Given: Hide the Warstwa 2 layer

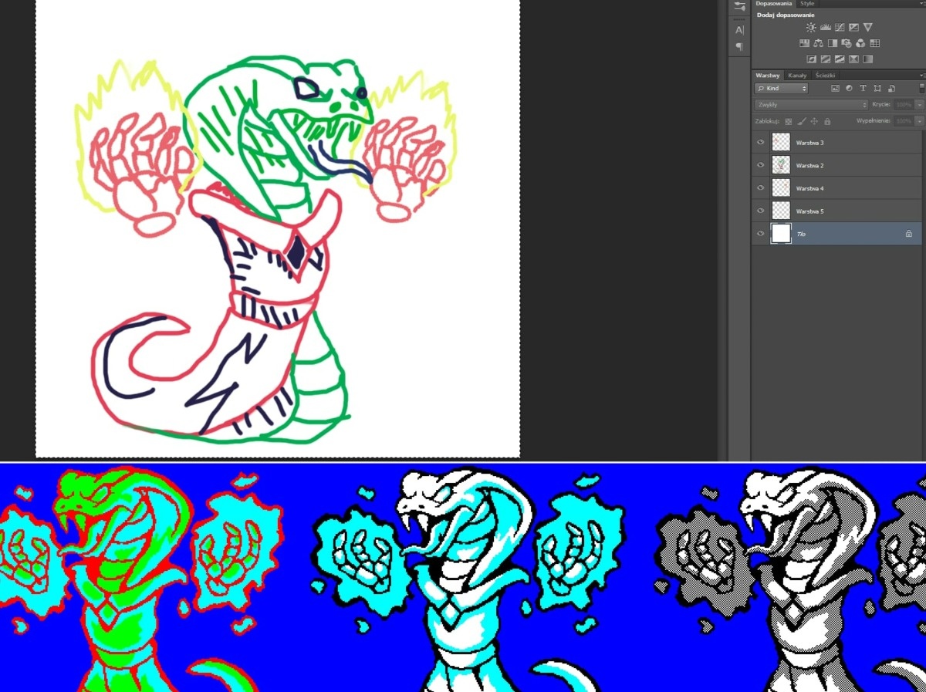Looking at the screenshot, I should tap(761, 165).
